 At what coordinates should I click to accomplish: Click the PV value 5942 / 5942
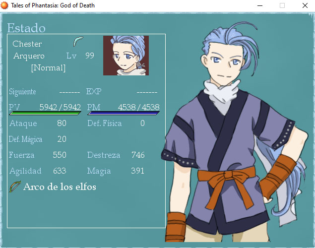pyautogui.click(x=60, y=107)
